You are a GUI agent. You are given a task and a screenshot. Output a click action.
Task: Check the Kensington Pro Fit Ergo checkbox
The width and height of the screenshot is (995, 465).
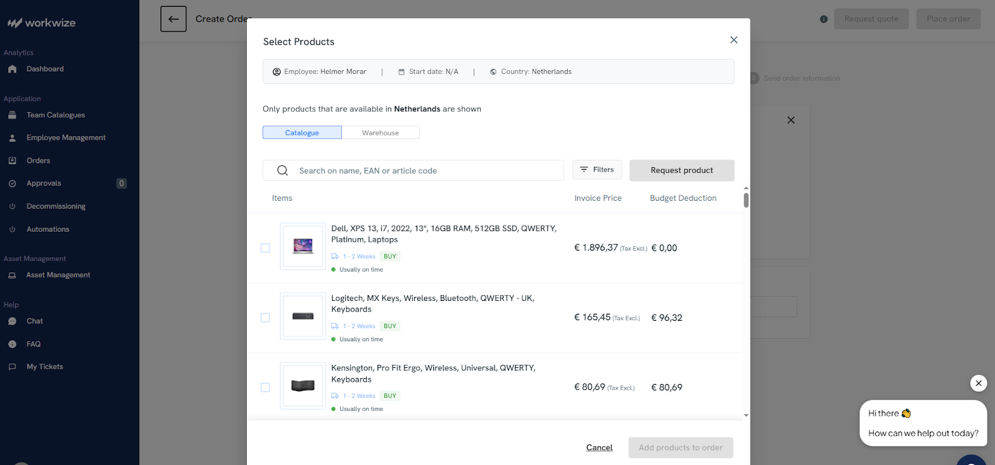266,387
